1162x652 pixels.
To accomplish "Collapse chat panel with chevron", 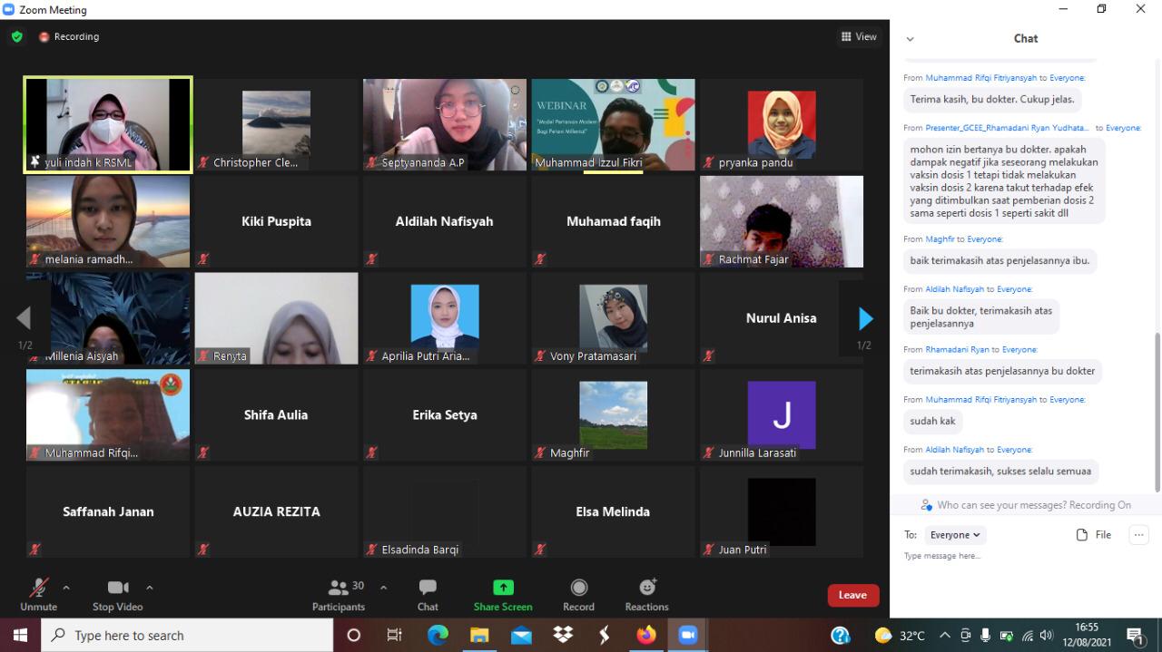I will click(910, 39).
